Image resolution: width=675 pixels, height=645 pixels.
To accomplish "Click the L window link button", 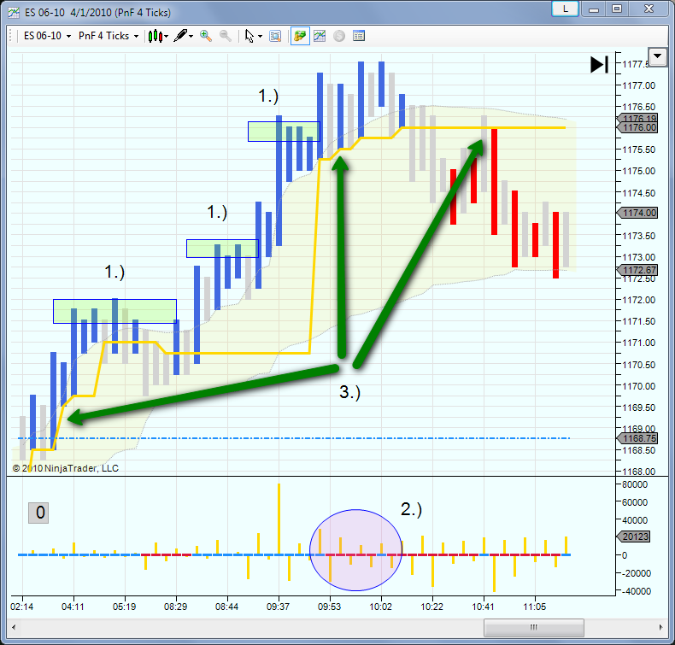I will (566, 9).
